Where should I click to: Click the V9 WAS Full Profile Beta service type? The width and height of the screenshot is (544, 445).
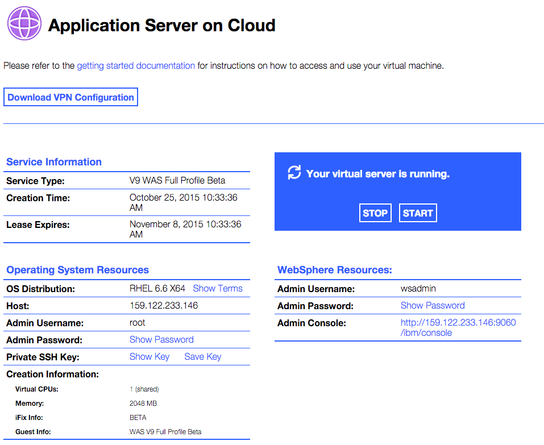click(x=177, y=180)
